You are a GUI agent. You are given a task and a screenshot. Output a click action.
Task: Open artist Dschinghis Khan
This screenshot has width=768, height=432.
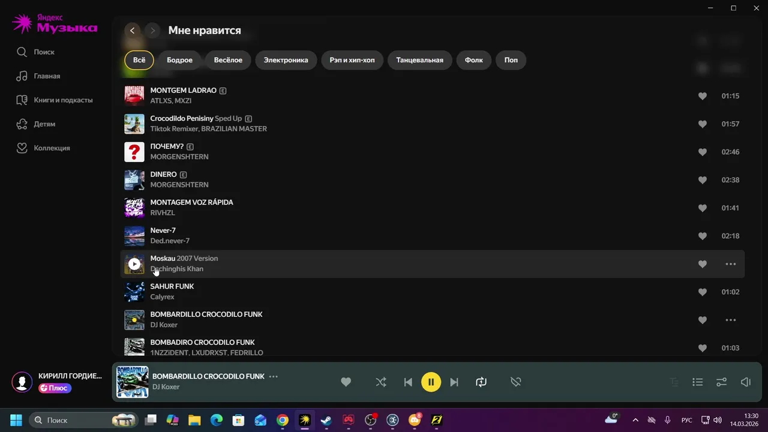[x=176, y=269]
